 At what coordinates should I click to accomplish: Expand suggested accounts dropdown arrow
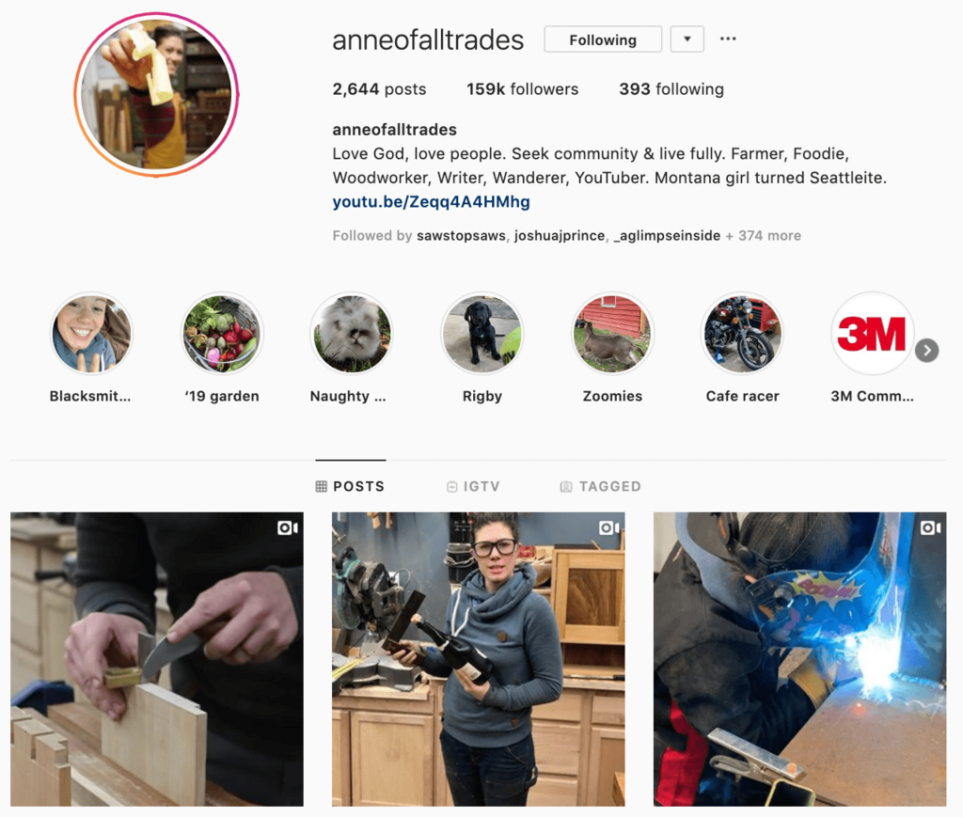687,39
